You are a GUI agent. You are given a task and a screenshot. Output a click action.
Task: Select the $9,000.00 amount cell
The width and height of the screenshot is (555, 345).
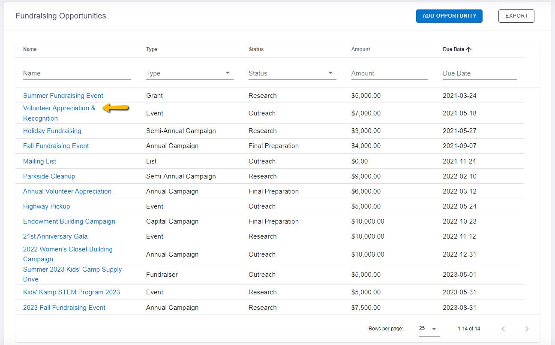point(366,176)
